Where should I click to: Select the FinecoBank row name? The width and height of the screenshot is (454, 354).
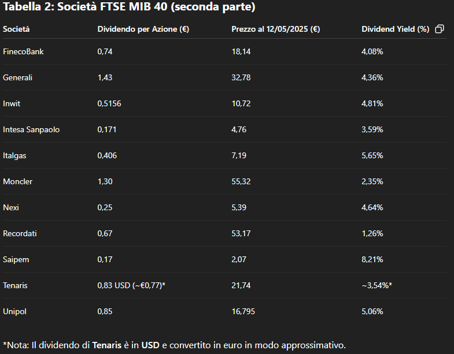click(23, 51)
